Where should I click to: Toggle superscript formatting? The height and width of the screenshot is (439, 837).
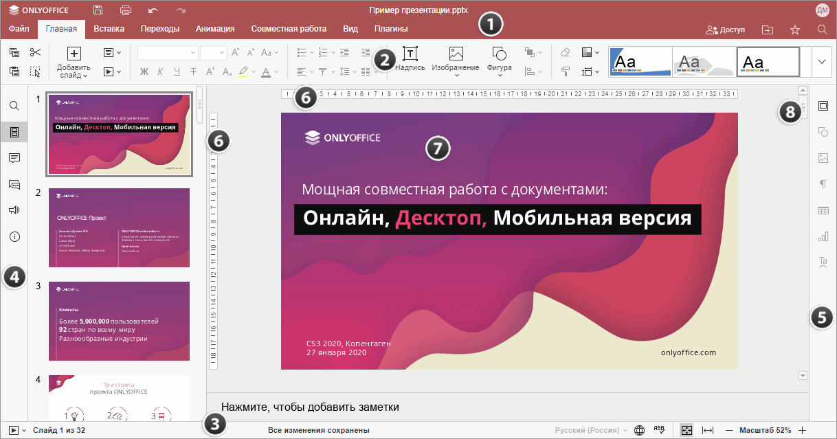(210, 71)
